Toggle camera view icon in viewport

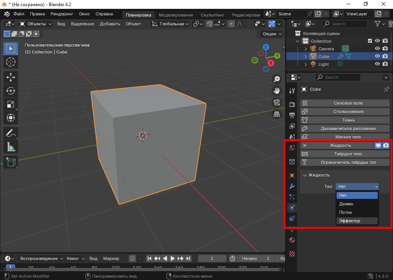coord(276,102)
